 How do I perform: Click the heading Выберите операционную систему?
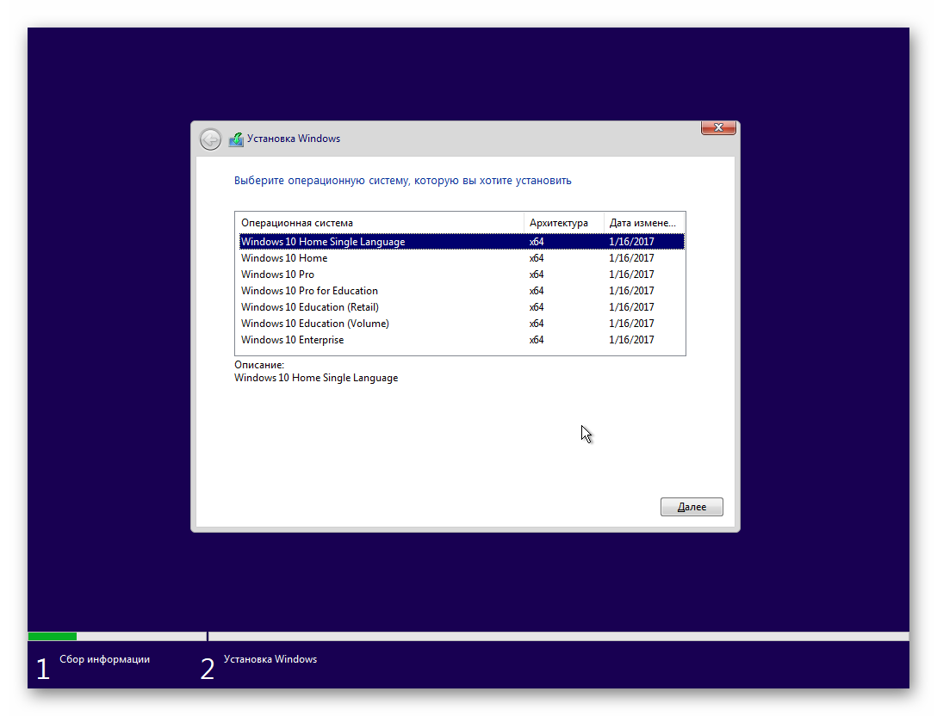tap(402, 181)
